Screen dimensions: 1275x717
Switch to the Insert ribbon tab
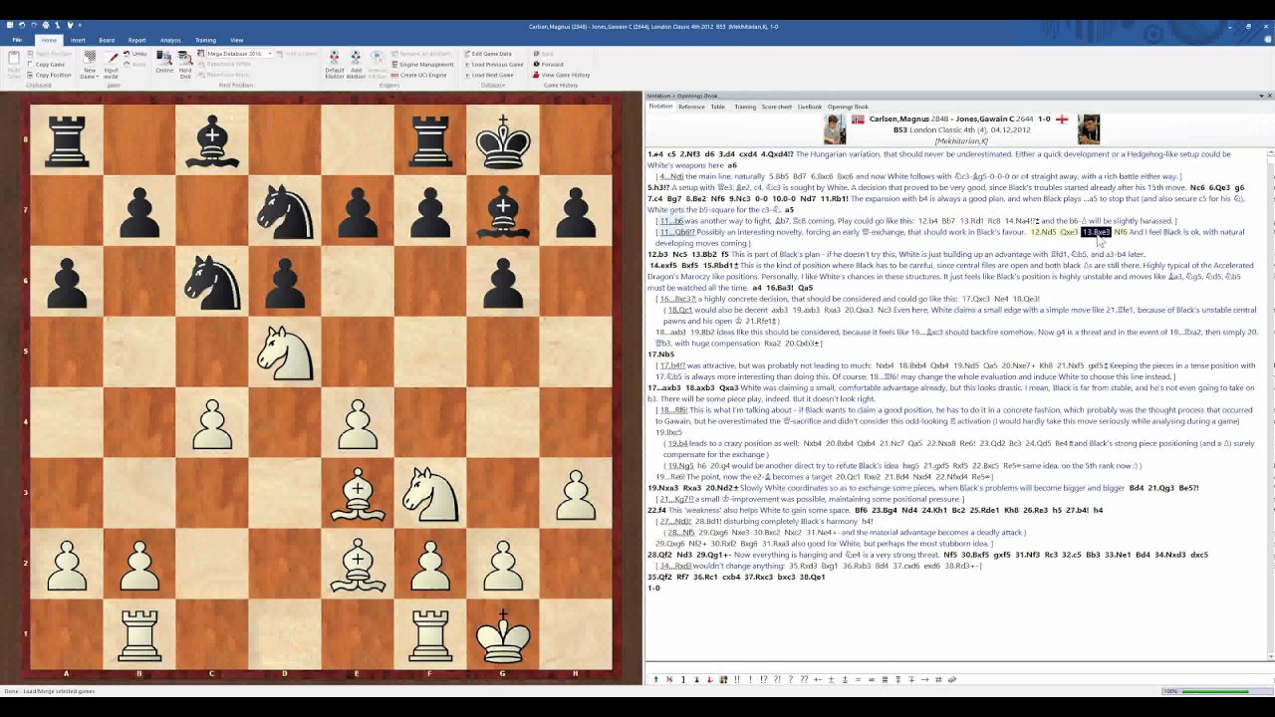click(x=78, y=40)
